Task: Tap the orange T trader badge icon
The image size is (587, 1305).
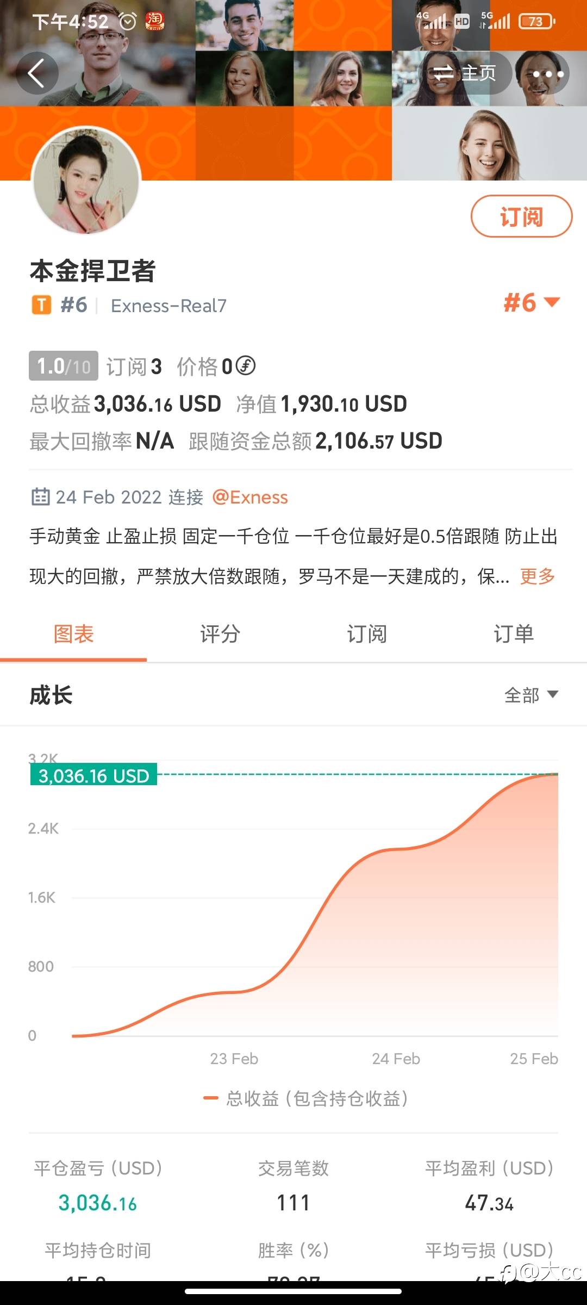Action: tap(41, 305)
